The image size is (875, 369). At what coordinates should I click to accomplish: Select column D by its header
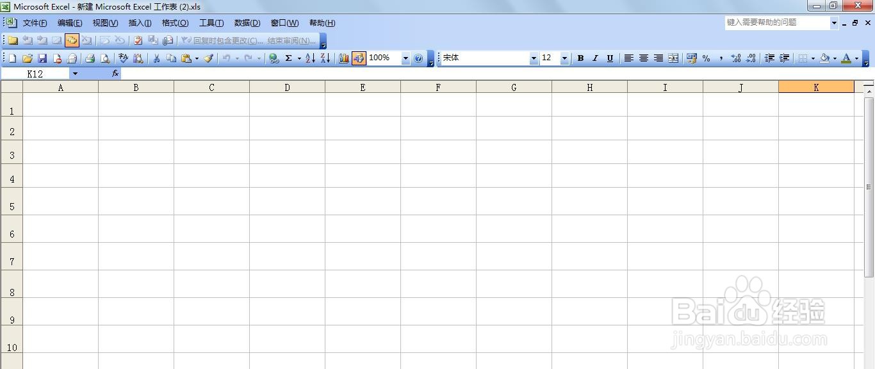[x=287, y=87]
